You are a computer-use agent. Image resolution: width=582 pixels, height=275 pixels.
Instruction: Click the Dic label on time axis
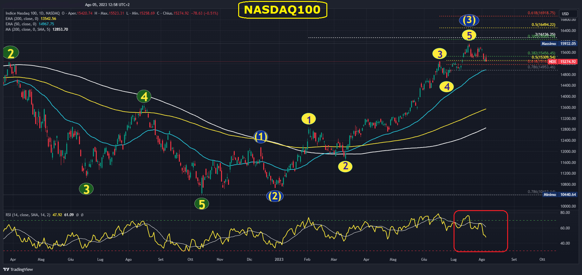point(250,259)
